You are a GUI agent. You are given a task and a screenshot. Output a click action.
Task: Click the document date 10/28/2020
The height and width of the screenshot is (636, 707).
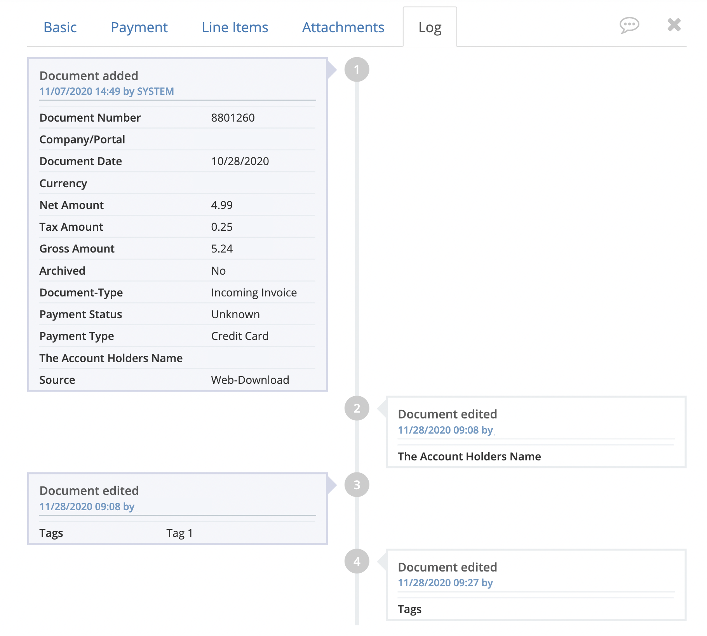pyautogui.click(x=240, y=161)
